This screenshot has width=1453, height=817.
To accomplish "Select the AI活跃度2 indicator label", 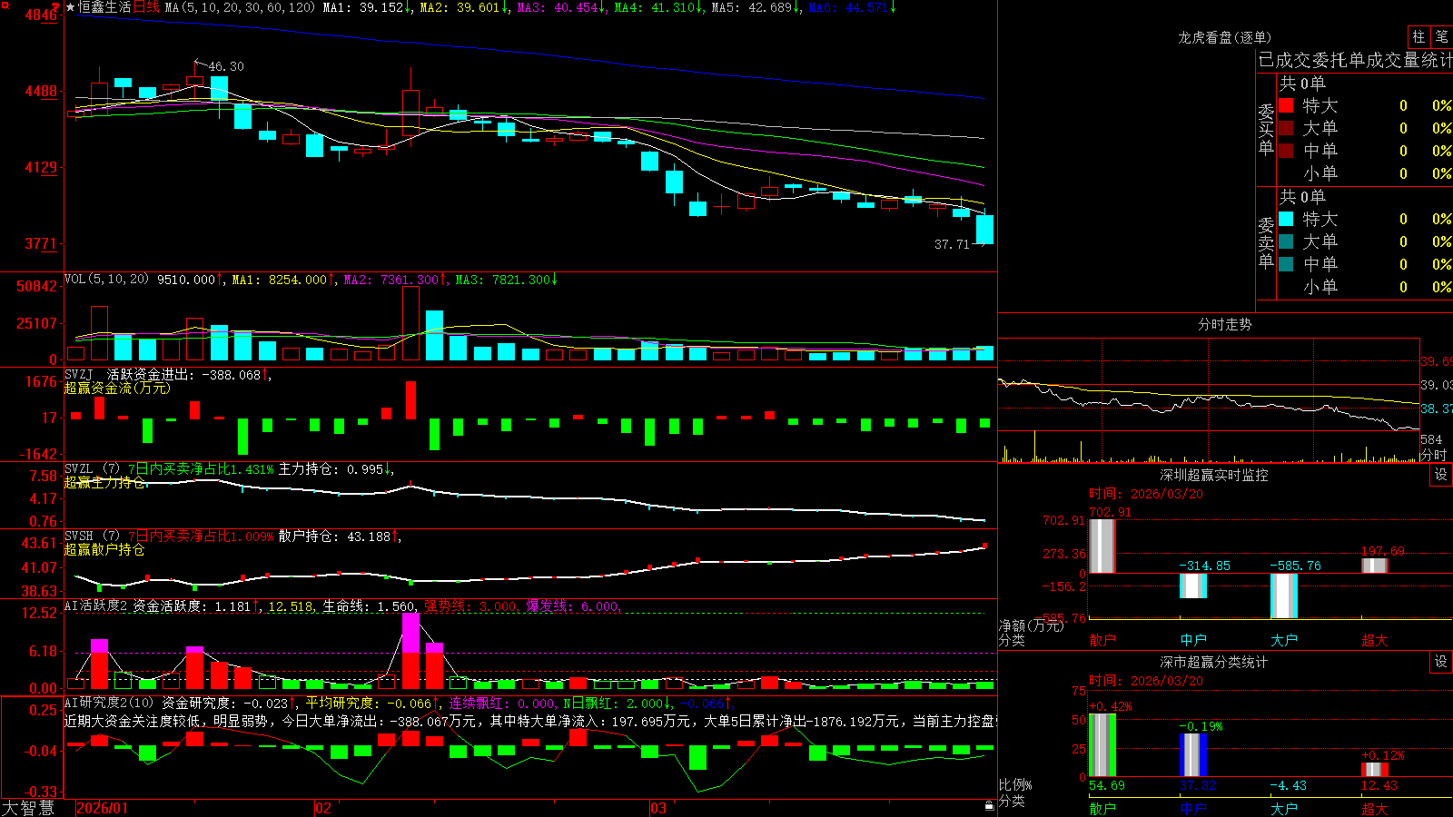I will click(96, 605).
